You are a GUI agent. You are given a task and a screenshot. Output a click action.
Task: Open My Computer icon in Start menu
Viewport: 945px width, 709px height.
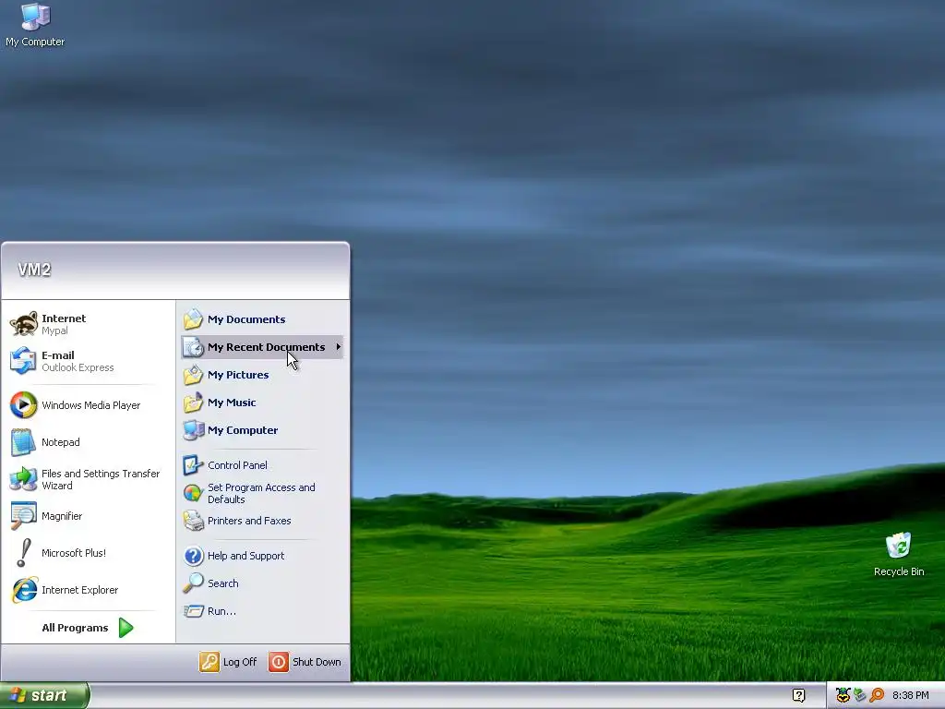point(193,430)
